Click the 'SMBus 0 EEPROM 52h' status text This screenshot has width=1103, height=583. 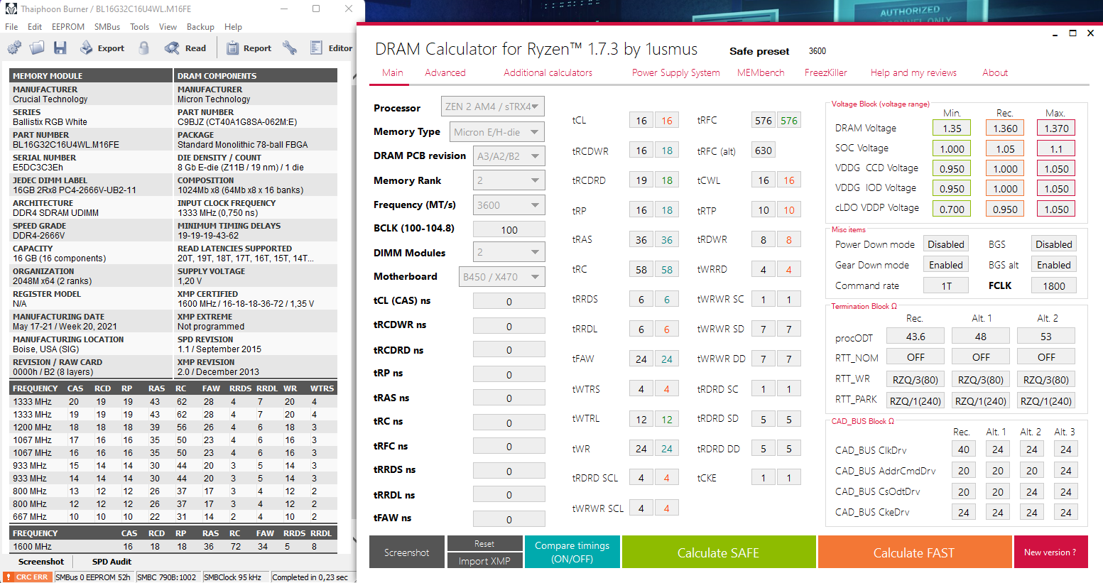(93, 577)
